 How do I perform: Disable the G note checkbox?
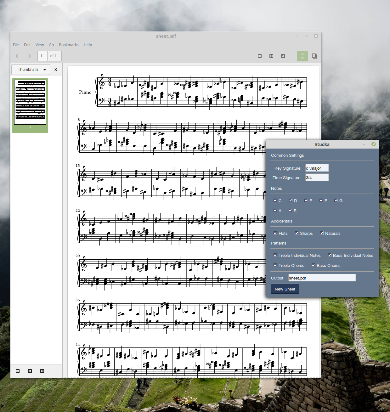(x=336, y=200)
